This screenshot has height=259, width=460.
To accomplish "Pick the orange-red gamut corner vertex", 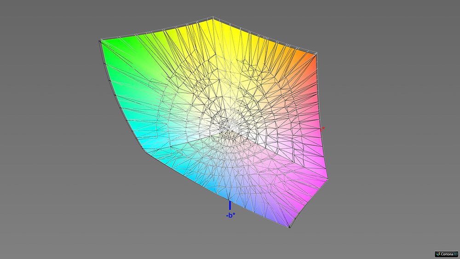I will point(317,54).
